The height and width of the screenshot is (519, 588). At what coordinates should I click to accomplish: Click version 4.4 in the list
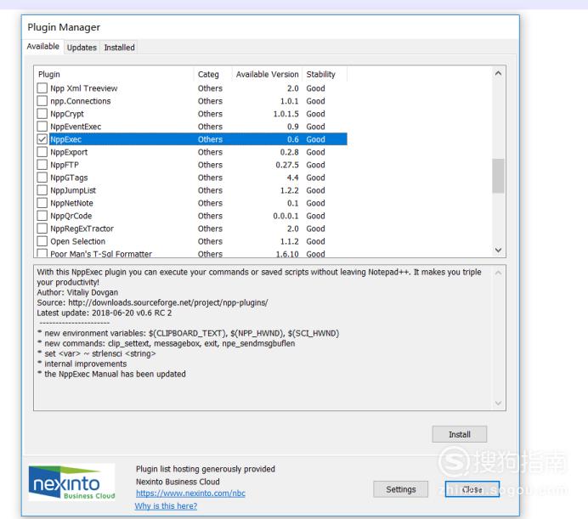point(293,178)
